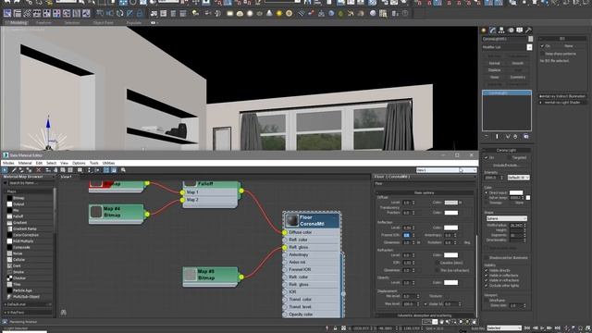
Task: Open the Display panel tab icon
Action: pyautogui.click(x=520, y=31)
